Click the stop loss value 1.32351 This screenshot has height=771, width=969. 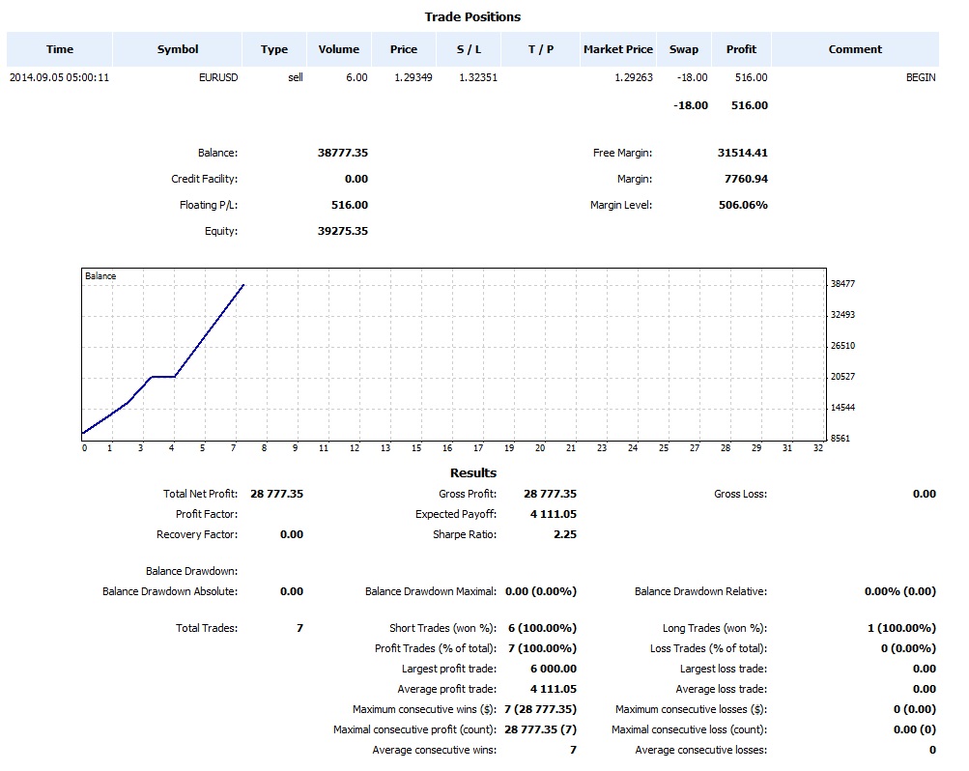point(477,77)
